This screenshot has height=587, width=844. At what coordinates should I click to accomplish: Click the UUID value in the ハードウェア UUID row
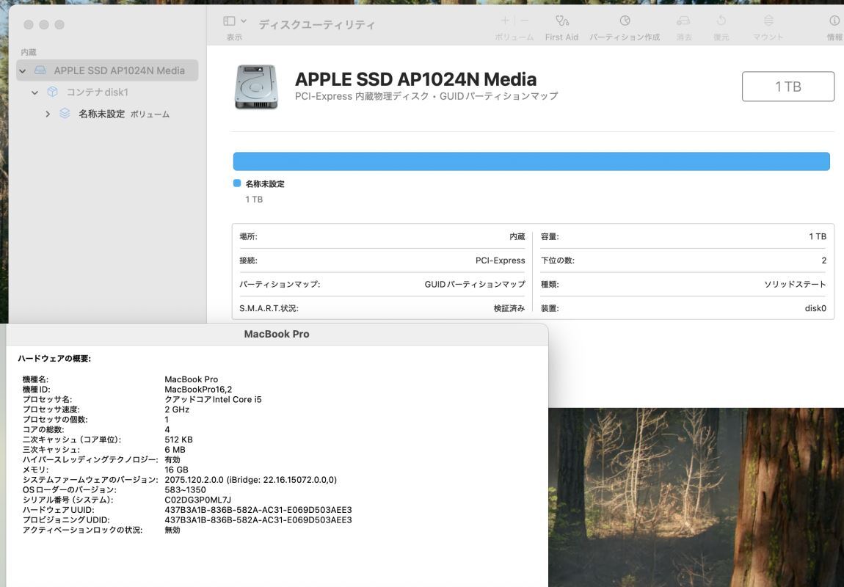click(258, 510)
